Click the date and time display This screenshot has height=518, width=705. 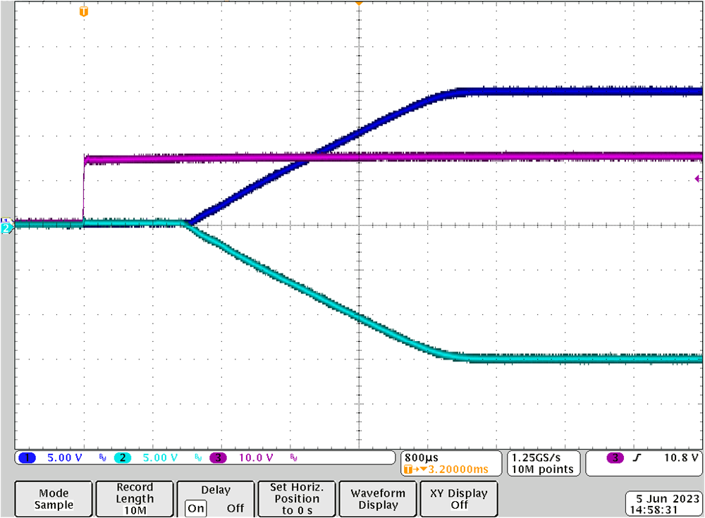[663, 502]
